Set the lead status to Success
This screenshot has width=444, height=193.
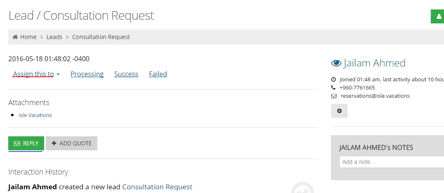pyautogui.click(x=126, y=74)
